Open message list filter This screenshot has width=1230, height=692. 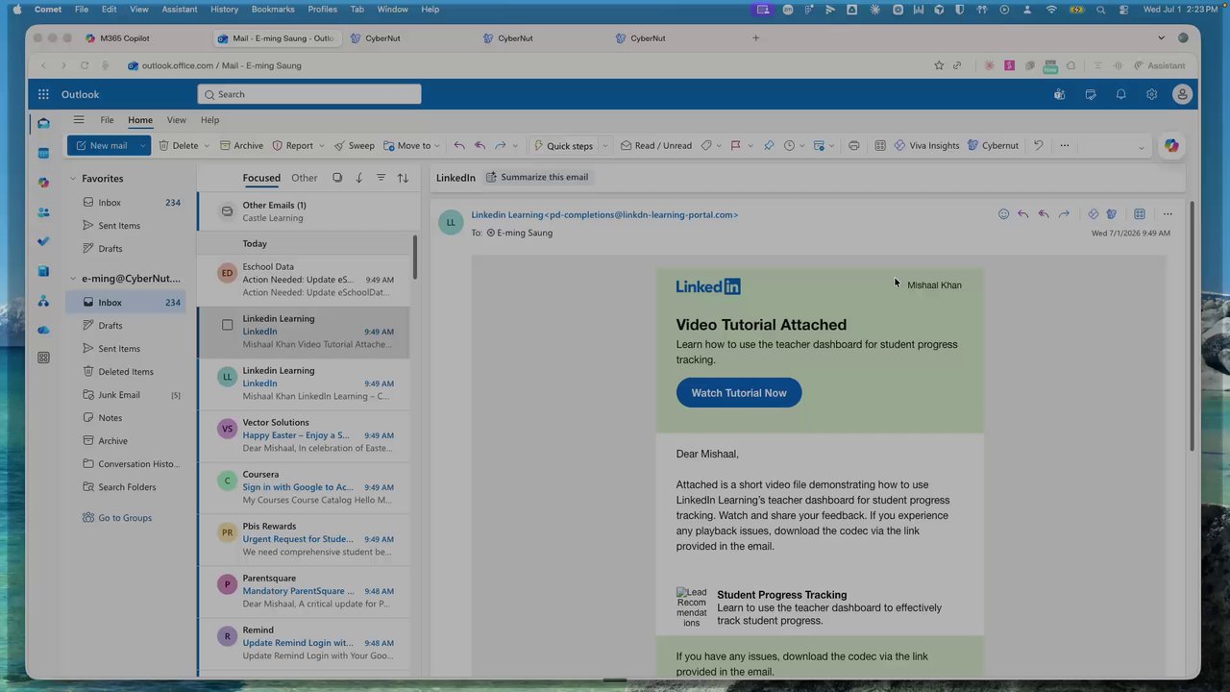(x=381, y=178)
